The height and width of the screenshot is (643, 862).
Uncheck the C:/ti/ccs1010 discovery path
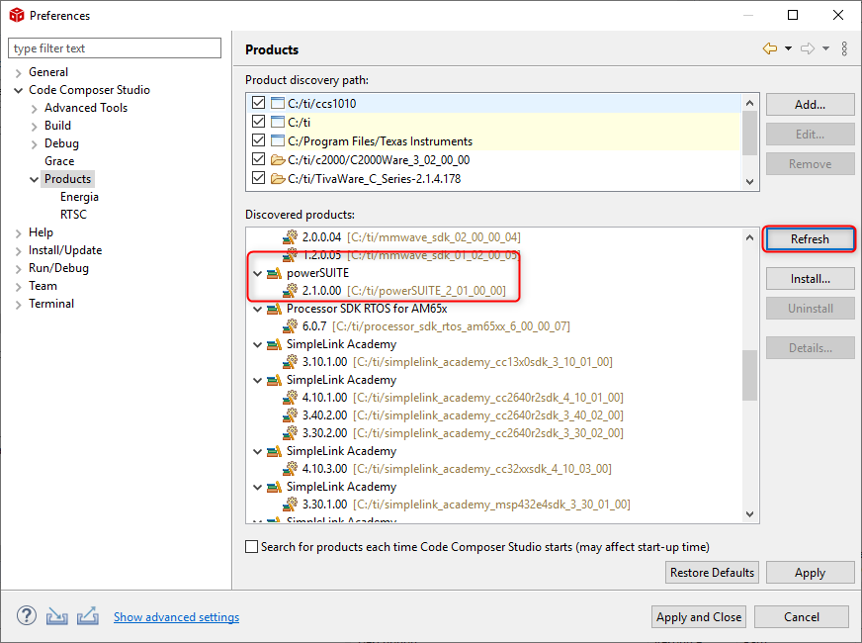259,104
